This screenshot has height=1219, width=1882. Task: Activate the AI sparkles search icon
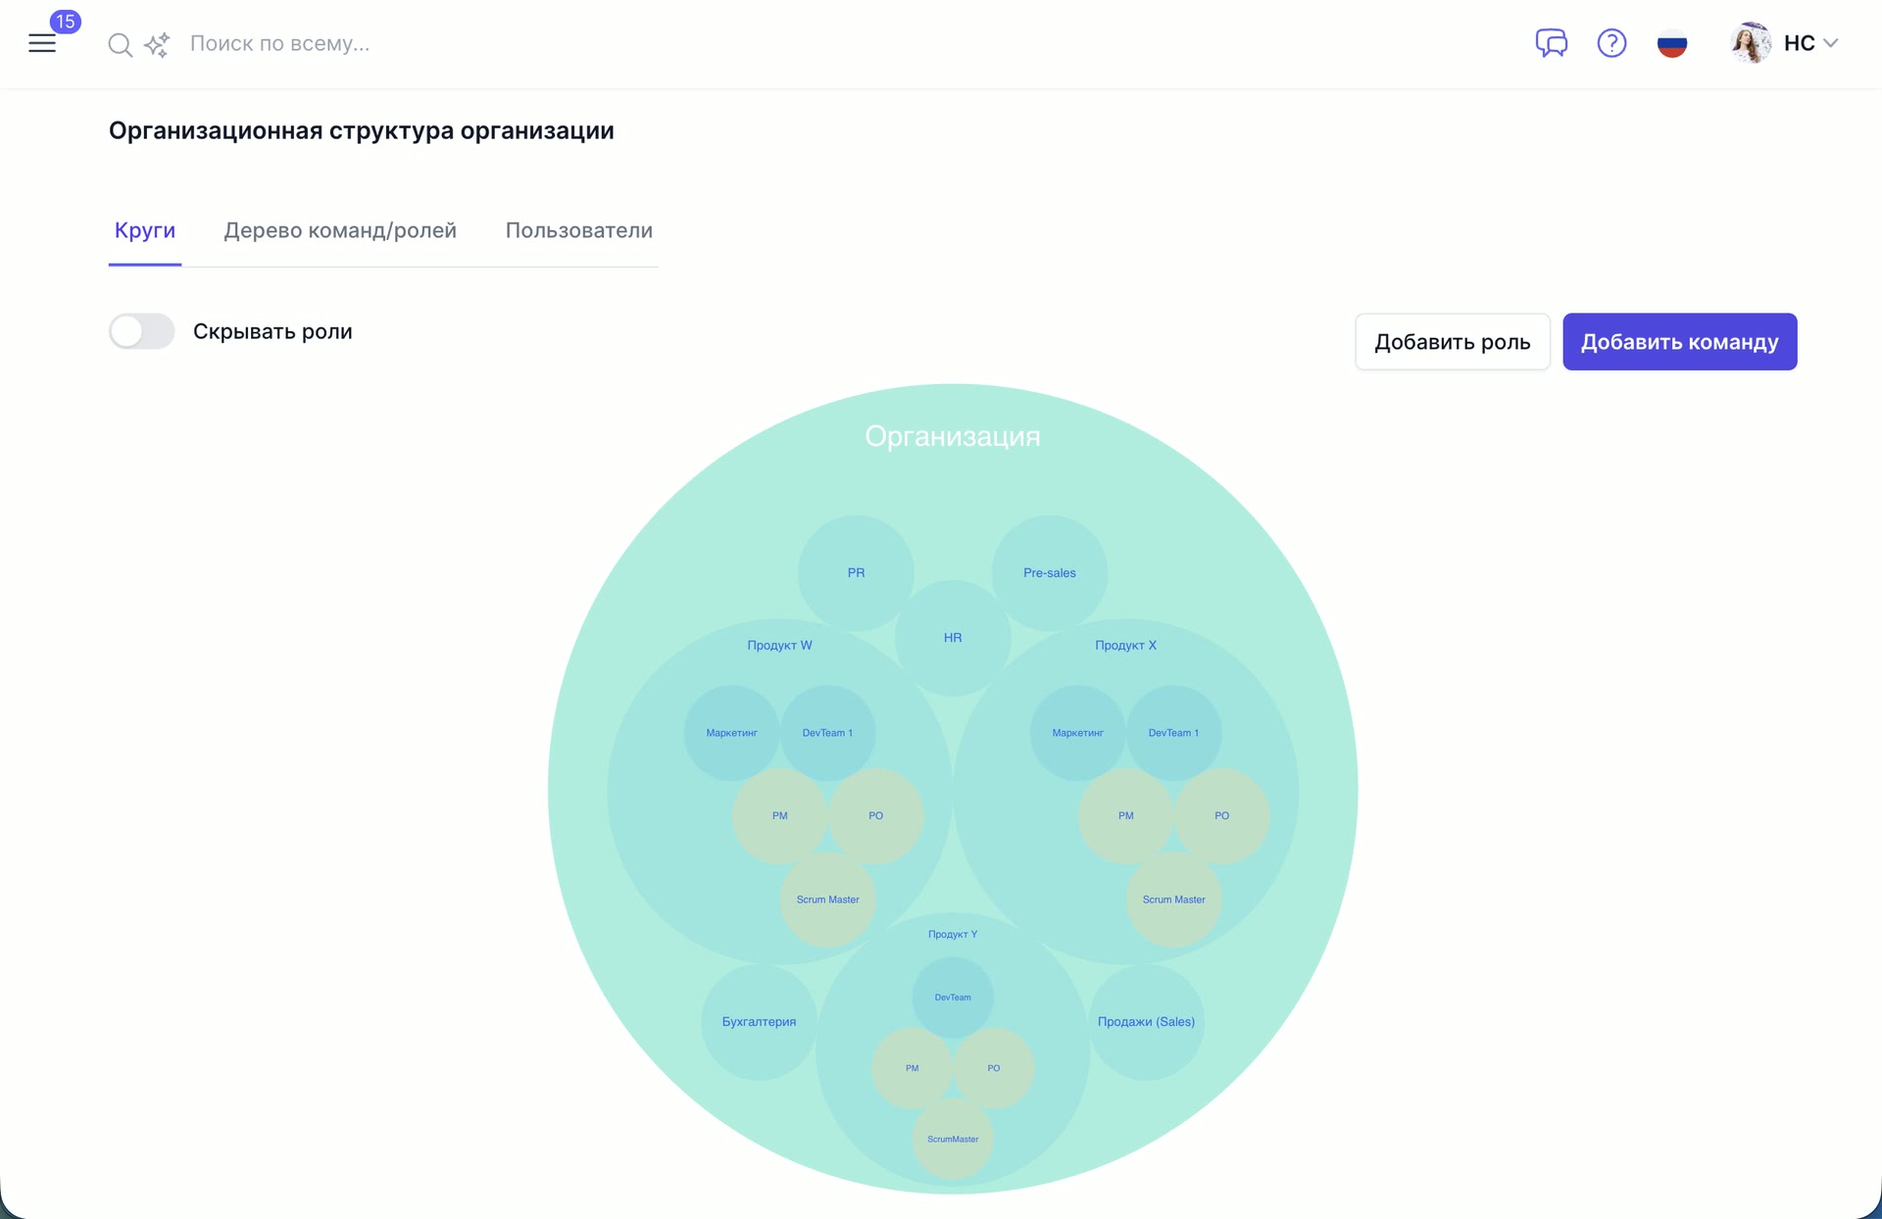pos(157,45)
